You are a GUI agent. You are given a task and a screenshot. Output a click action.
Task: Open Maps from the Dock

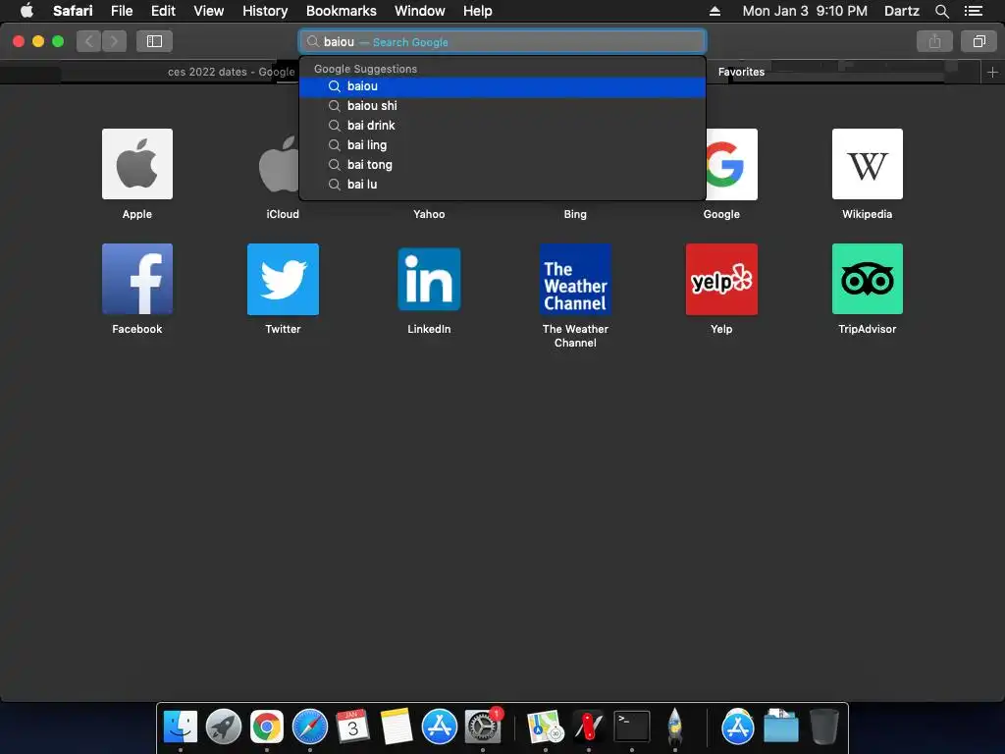point(546,727)
